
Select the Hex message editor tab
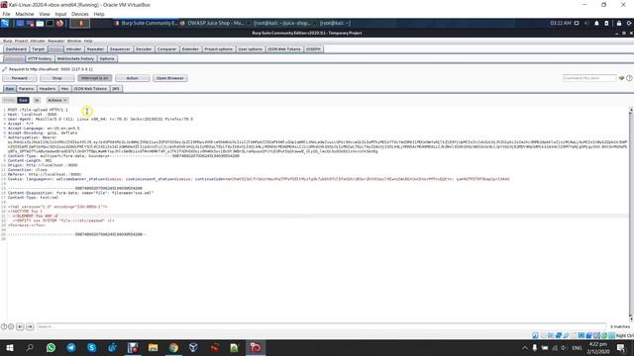(64, 89)
